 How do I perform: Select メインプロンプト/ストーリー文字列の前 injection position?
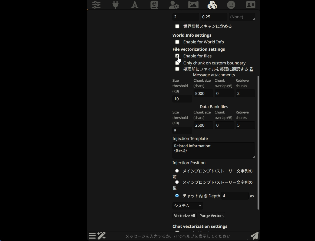(177, 171)
